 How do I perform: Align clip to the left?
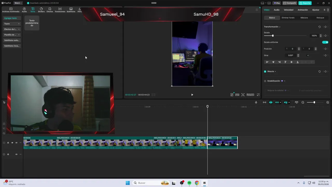click(267, 62)
